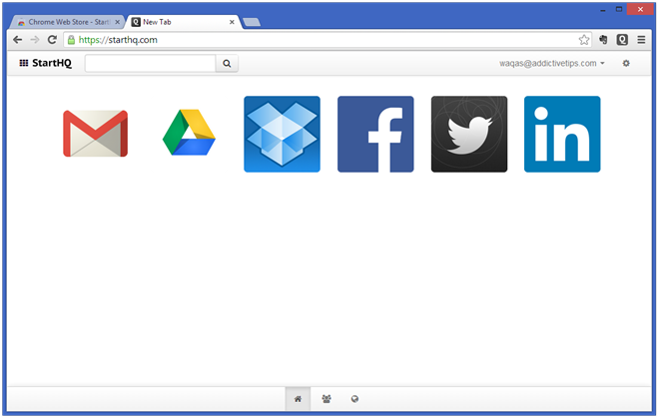Open the Gmail app tile
The width and height of the screenshot is (659, 418).
96,134
